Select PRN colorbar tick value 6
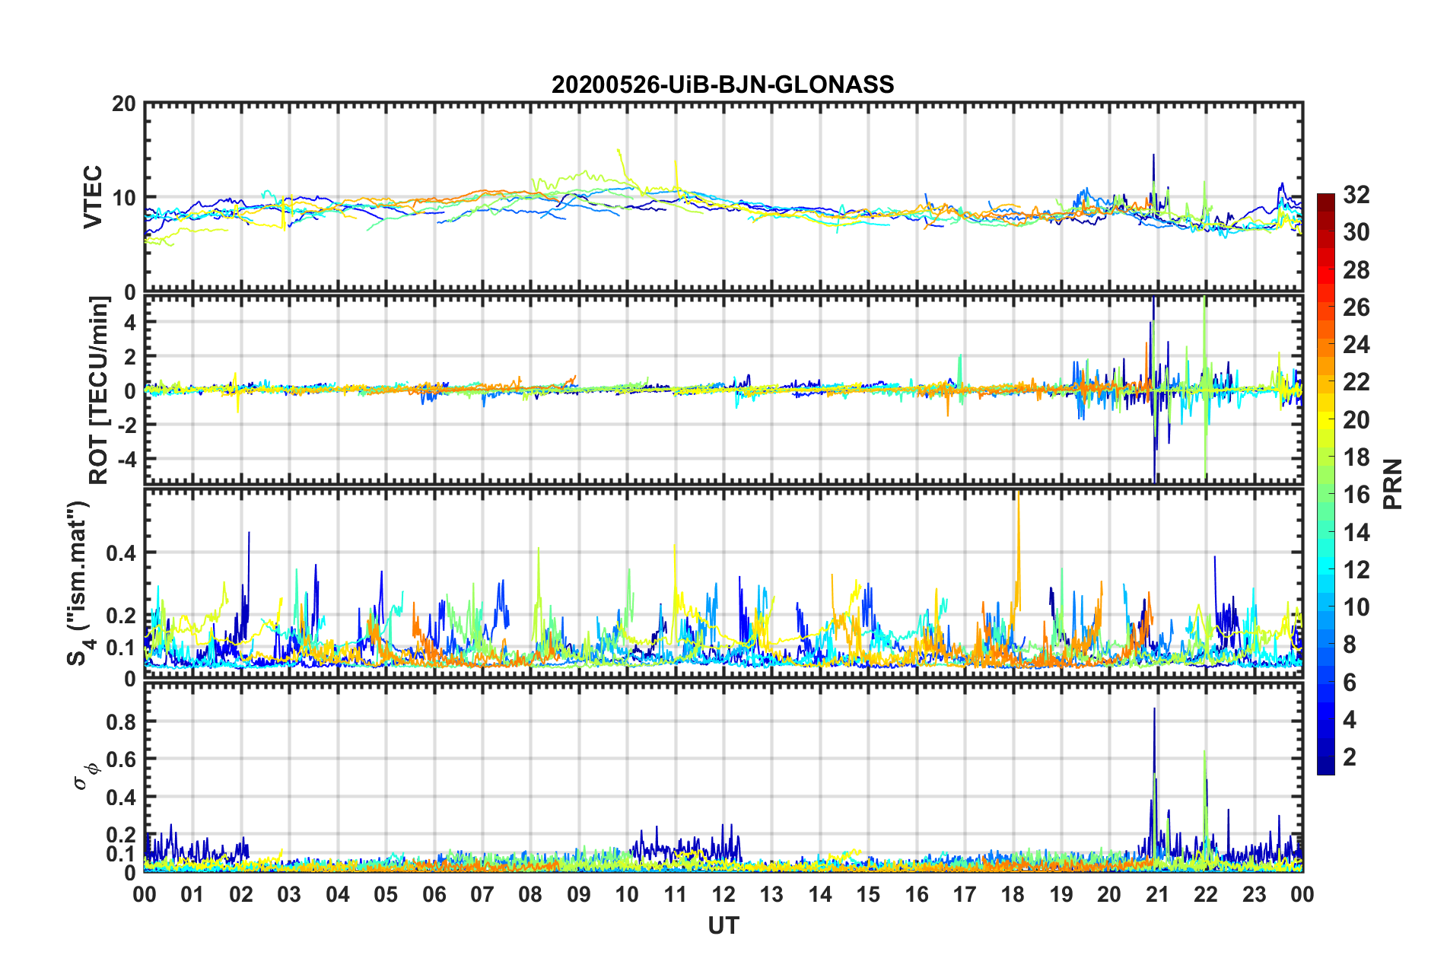Image resolution: width=1447 pixels, height=968 pixels. click(1350, 683)
